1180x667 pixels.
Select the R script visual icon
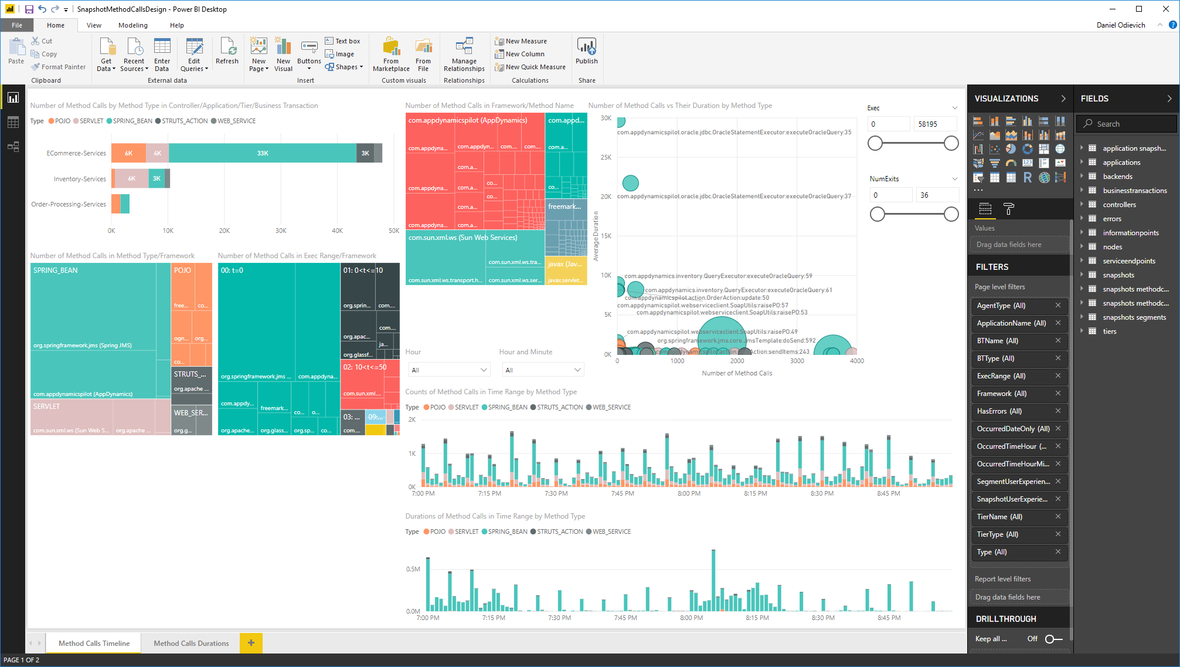pyautogui.click(x=1028, y=177)
